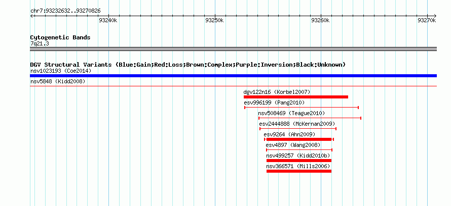Click the 93270k ruler label
Image resolution: width=451 pixels, height=206 pixels.
click(427, 20)
